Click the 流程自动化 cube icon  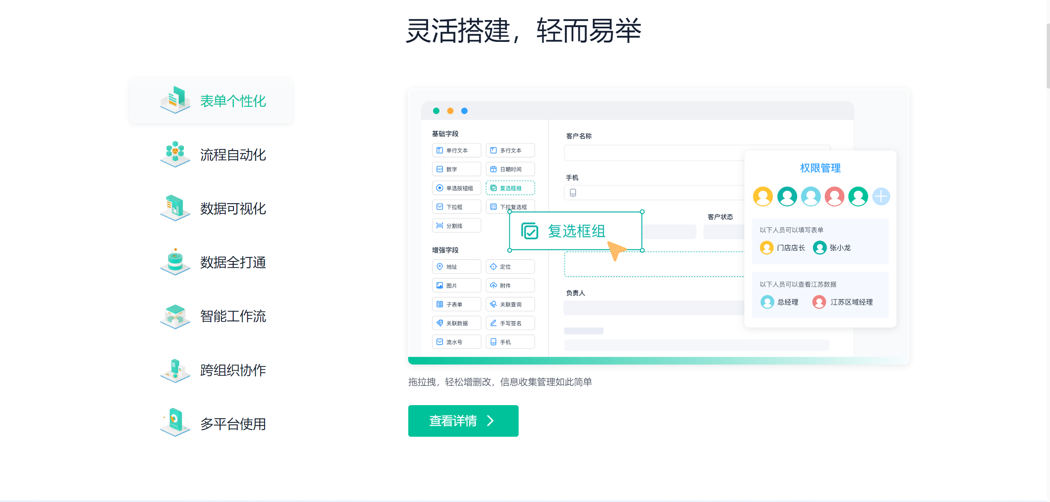(175, 154)
